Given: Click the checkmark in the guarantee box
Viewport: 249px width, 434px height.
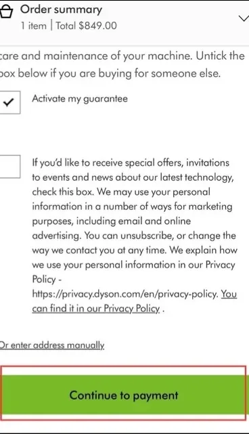Looking at the screenshot, I should (8, 102).
